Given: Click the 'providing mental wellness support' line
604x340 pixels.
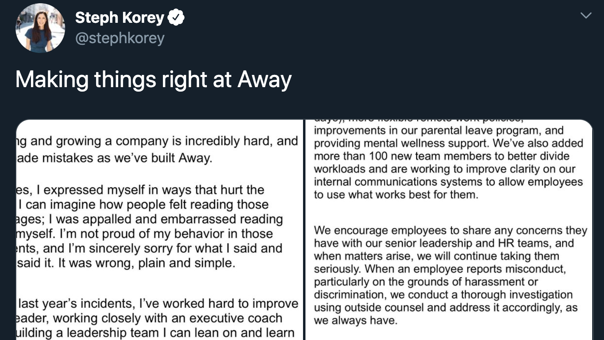Looking at the screenshot, I should [448, 143].
